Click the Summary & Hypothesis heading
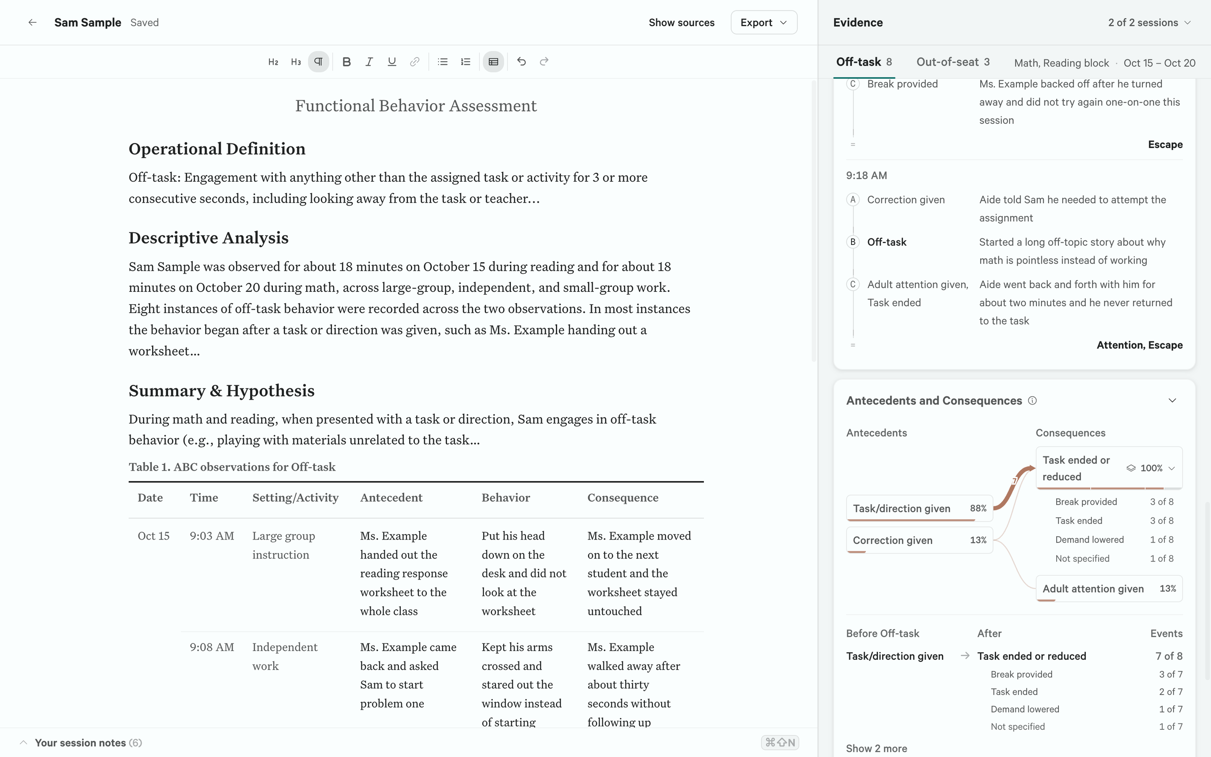The height and width of the screenshot is (757, 1211). [x=221, y=391]
